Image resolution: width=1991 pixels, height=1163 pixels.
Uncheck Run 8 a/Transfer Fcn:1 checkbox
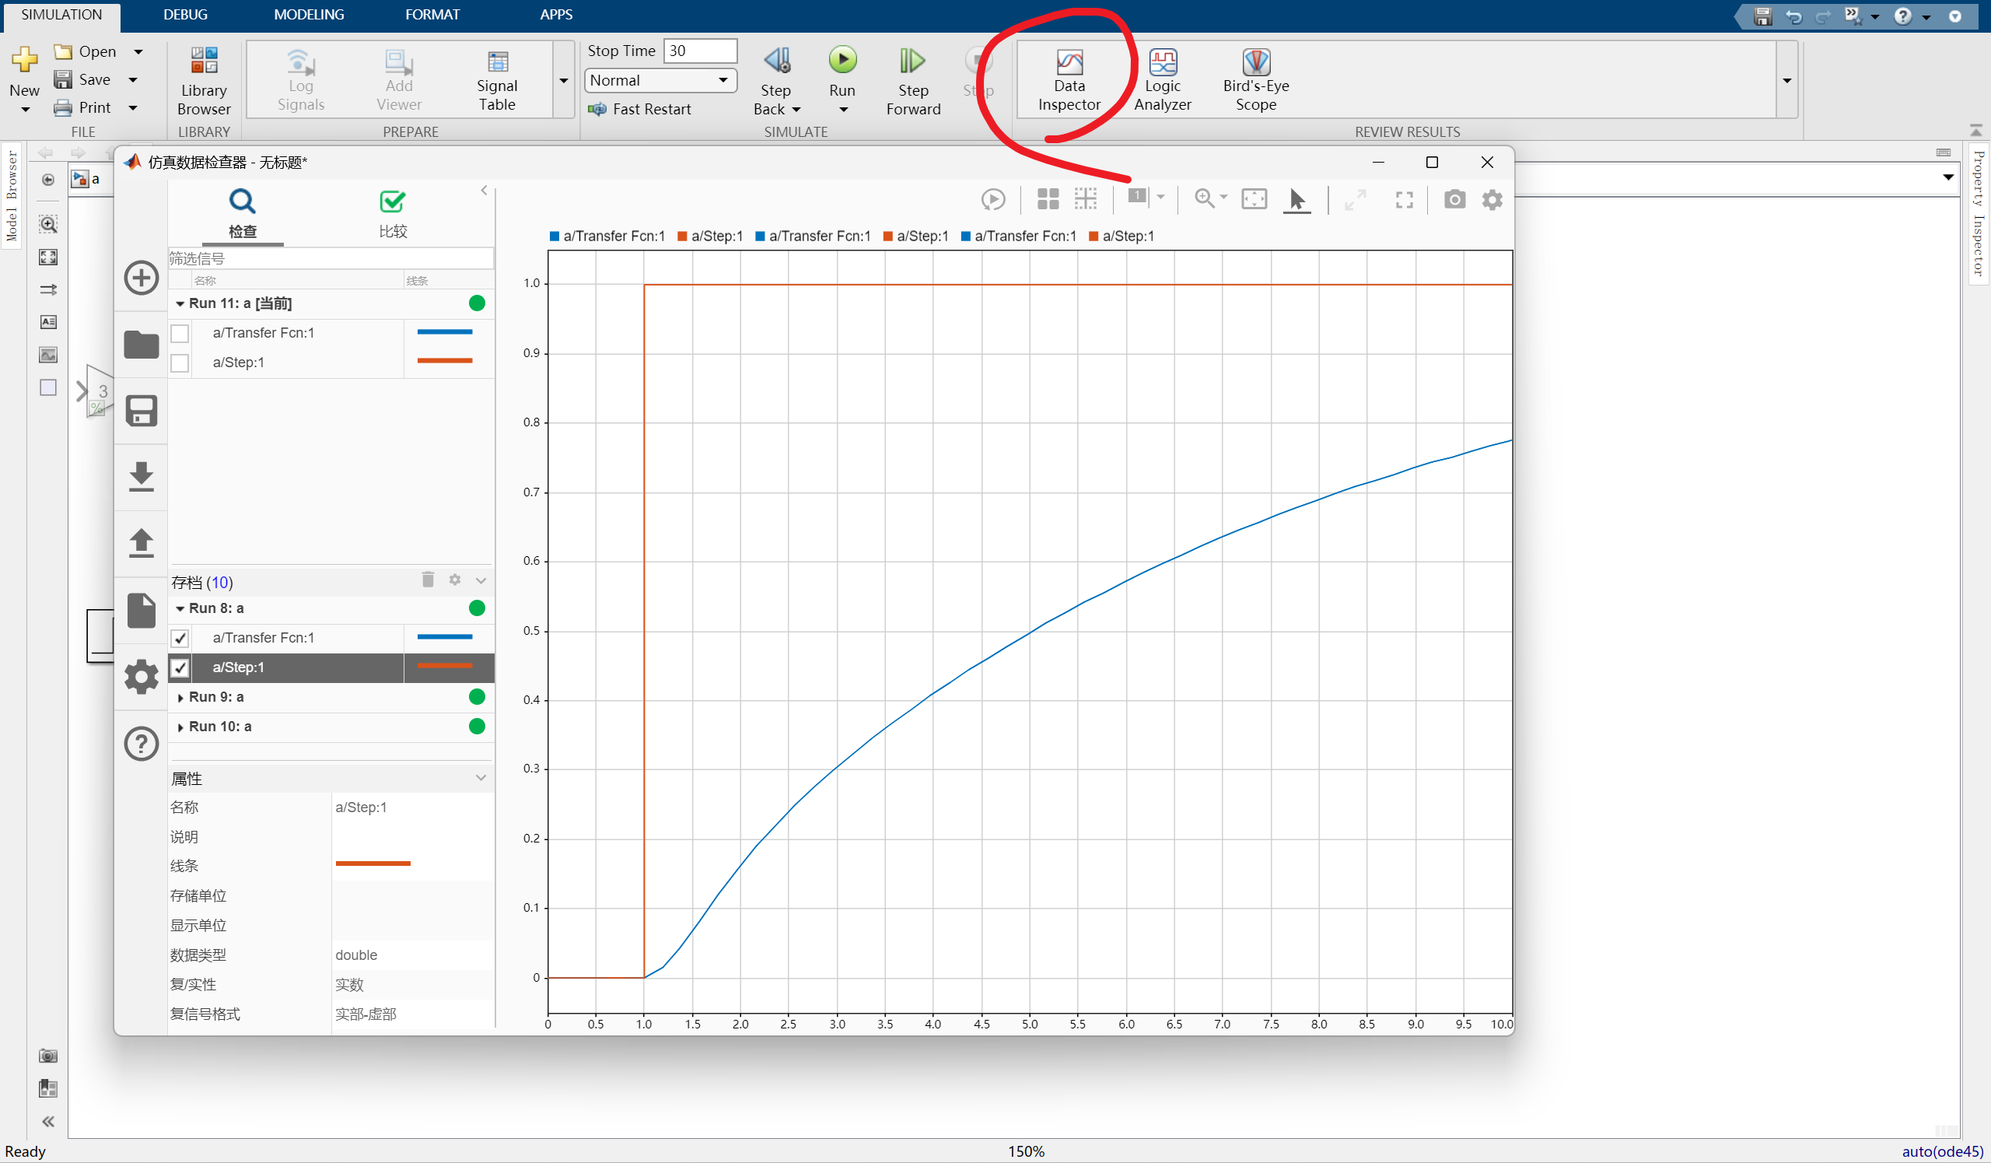pyautogui.click(x=180, y=639)
